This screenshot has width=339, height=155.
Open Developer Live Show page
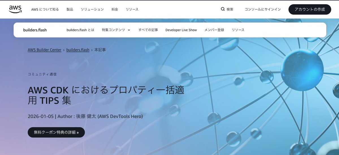coord(181,30)
